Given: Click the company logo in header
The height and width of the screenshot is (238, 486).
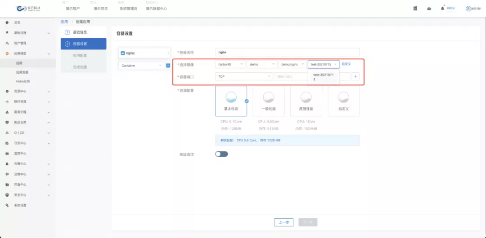Looking at the screenshot, I should point(28,9).
